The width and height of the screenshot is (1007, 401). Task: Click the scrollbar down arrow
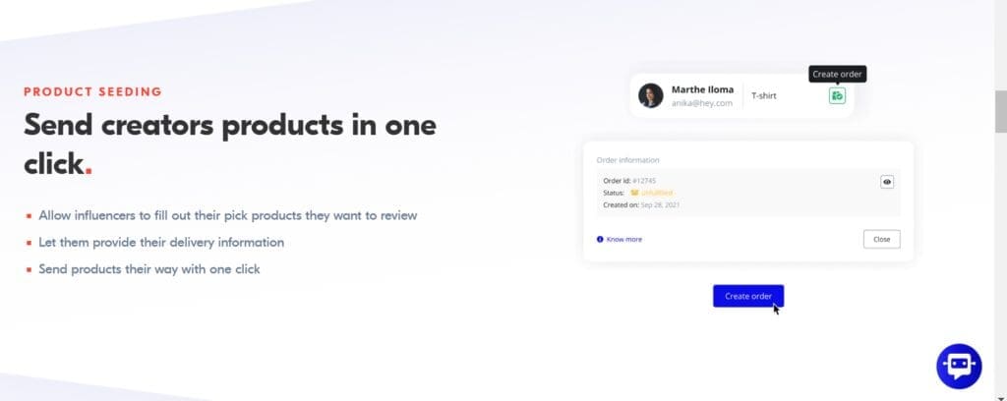click(1000, 395)
